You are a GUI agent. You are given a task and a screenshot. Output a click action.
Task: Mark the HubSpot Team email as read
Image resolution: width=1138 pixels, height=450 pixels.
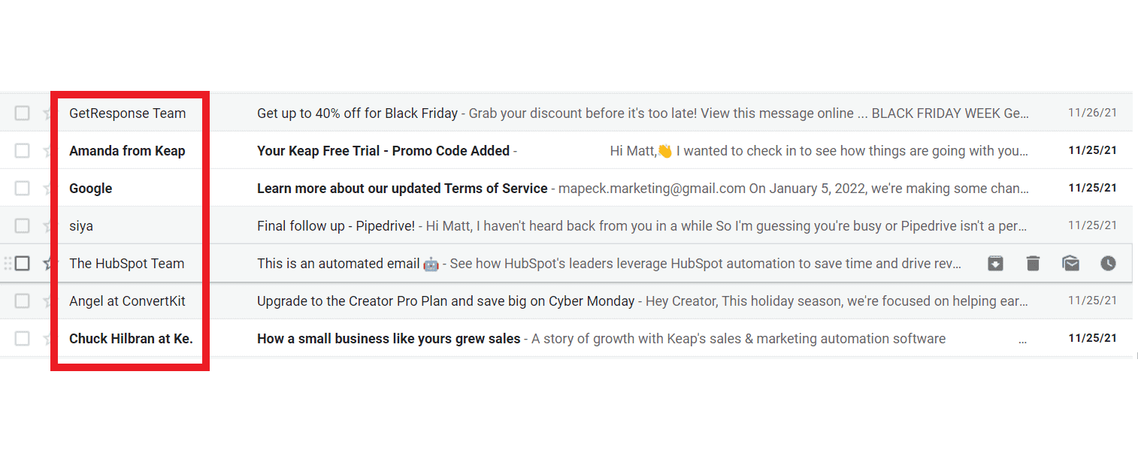[1070, 263]
